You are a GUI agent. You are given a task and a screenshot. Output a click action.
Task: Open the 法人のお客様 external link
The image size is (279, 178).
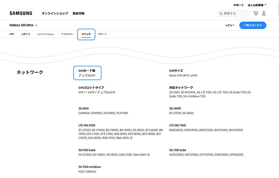[x=257, y=5]
